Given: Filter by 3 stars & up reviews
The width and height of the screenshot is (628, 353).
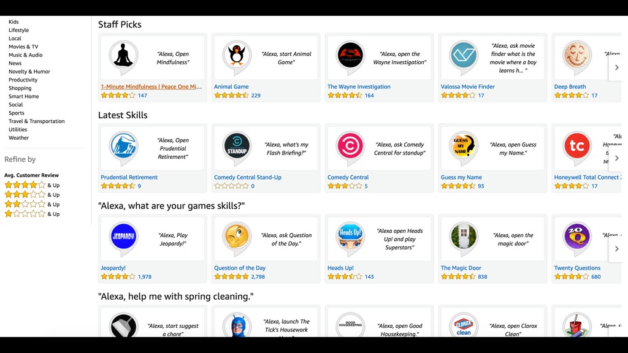Looking at the screenshot, I should click(32, 195).
